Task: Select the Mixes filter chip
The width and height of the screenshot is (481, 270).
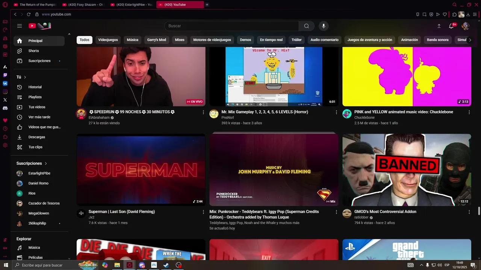Action: 180,40
